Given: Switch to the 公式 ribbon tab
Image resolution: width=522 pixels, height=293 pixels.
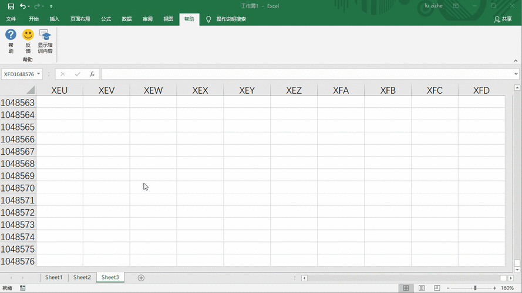Looking at the screenshot, I should pyautogui.click(x=106, y=19).
